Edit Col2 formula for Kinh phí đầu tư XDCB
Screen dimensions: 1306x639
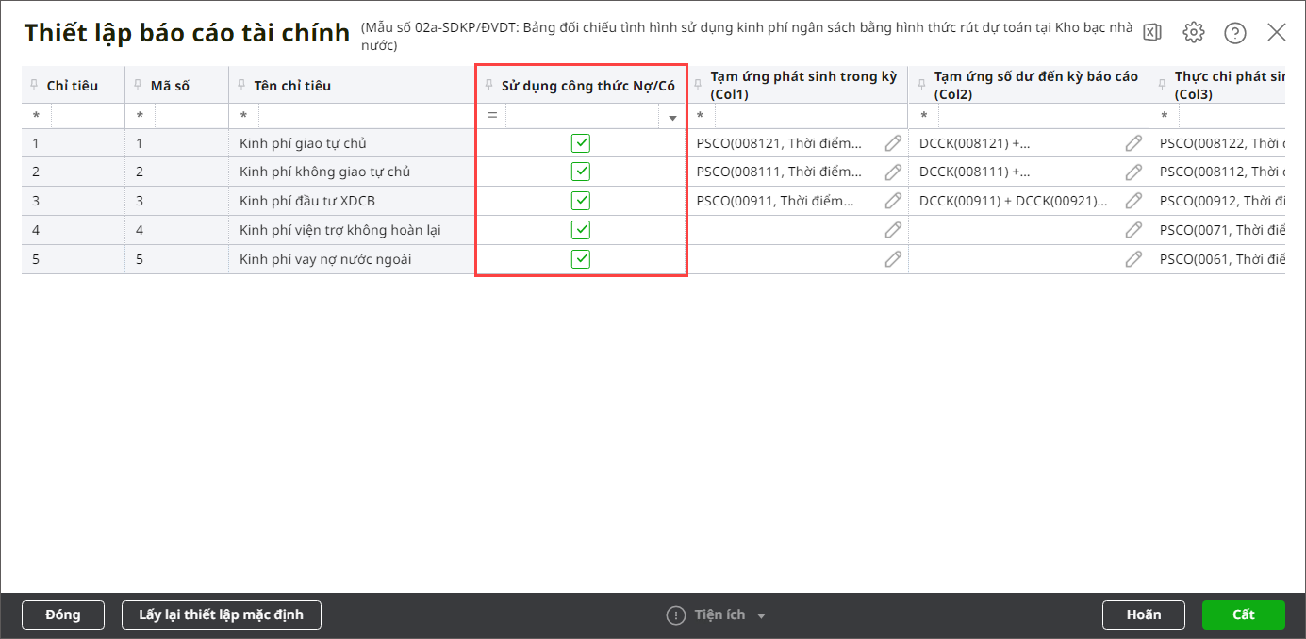(1133, 201)
